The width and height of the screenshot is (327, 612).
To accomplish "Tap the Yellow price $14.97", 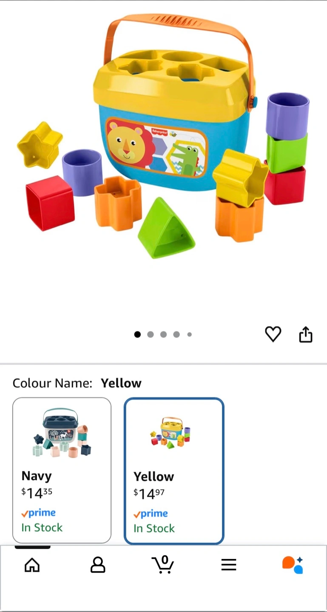I will [149, 494].
